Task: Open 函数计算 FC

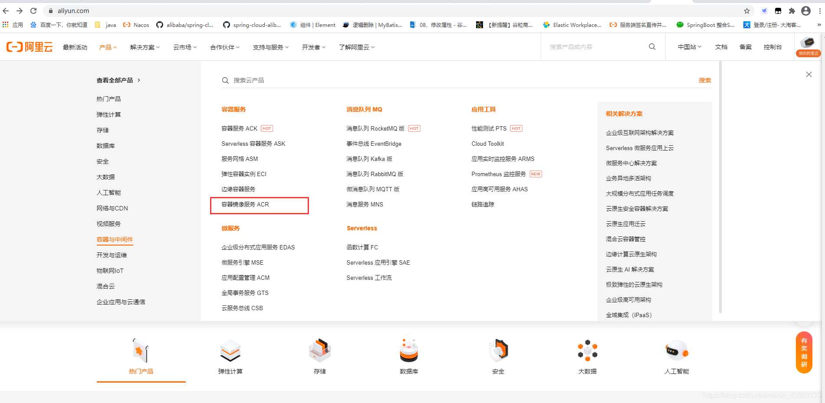Action: click(362, 247)
